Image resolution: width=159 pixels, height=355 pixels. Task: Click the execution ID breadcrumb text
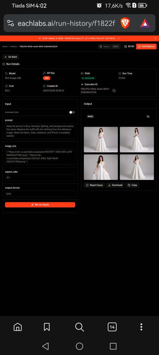point(38,46)
